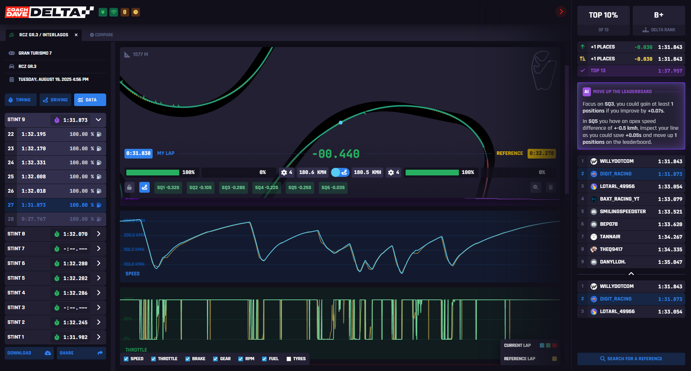
Task: Expand Stint 1
Action: click(99, 337)
